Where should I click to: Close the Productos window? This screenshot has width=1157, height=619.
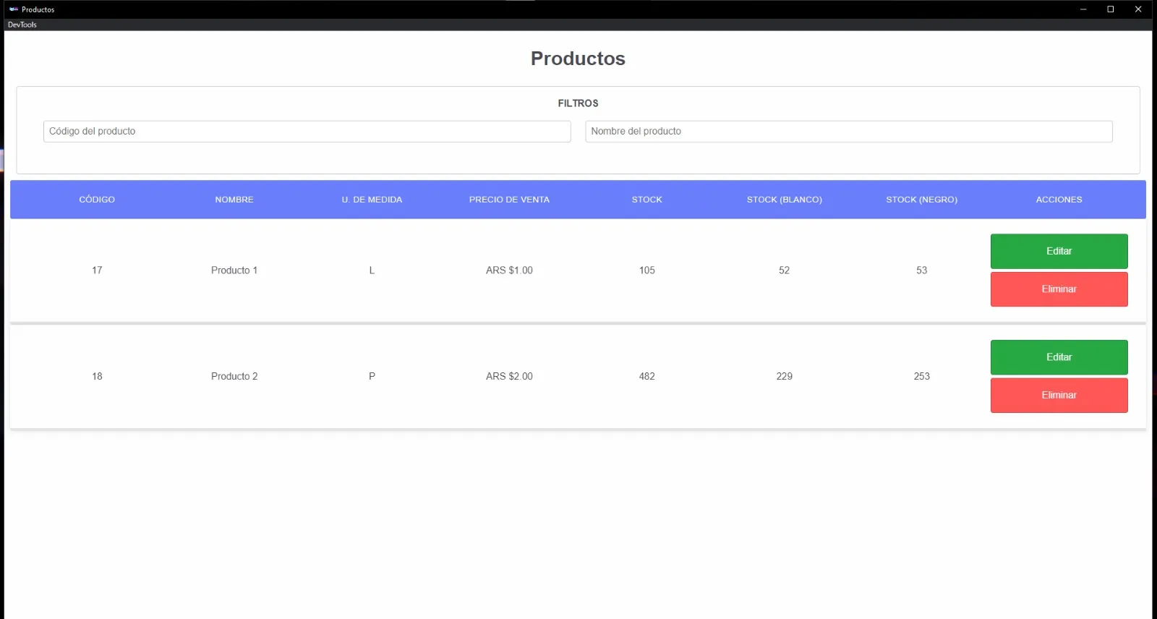[1138, 9]
